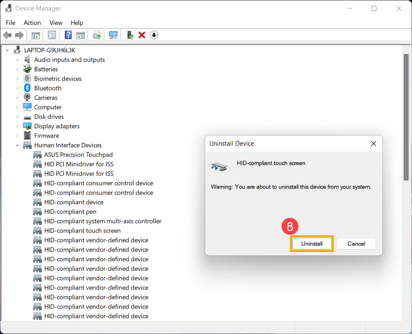The width and height of the screenshot is (412, 334).
Task: Click the red X Uninstall device icon
Action: tap(142, 35)
